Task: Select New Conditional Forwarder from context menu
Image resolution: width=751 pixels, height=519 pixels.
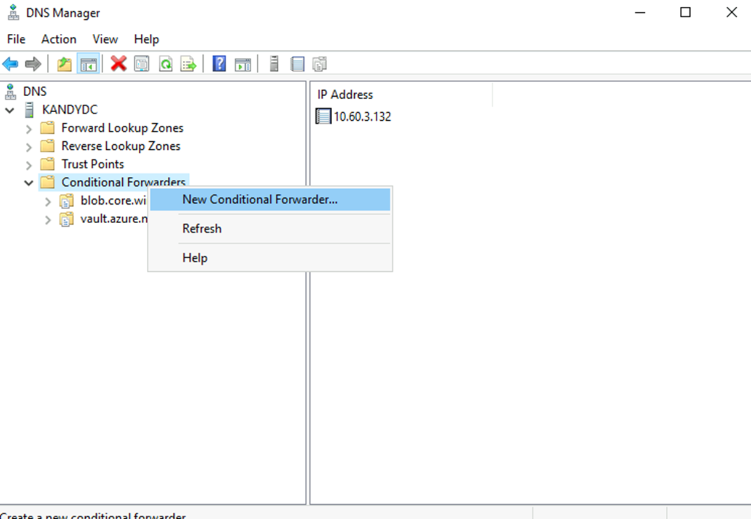Action: coord(259,199)
